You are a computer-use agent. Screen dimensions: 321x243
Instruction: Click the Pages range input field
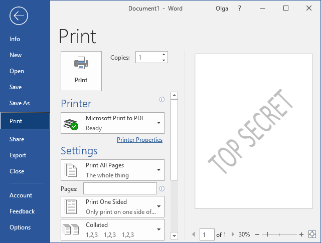[120, 188]
